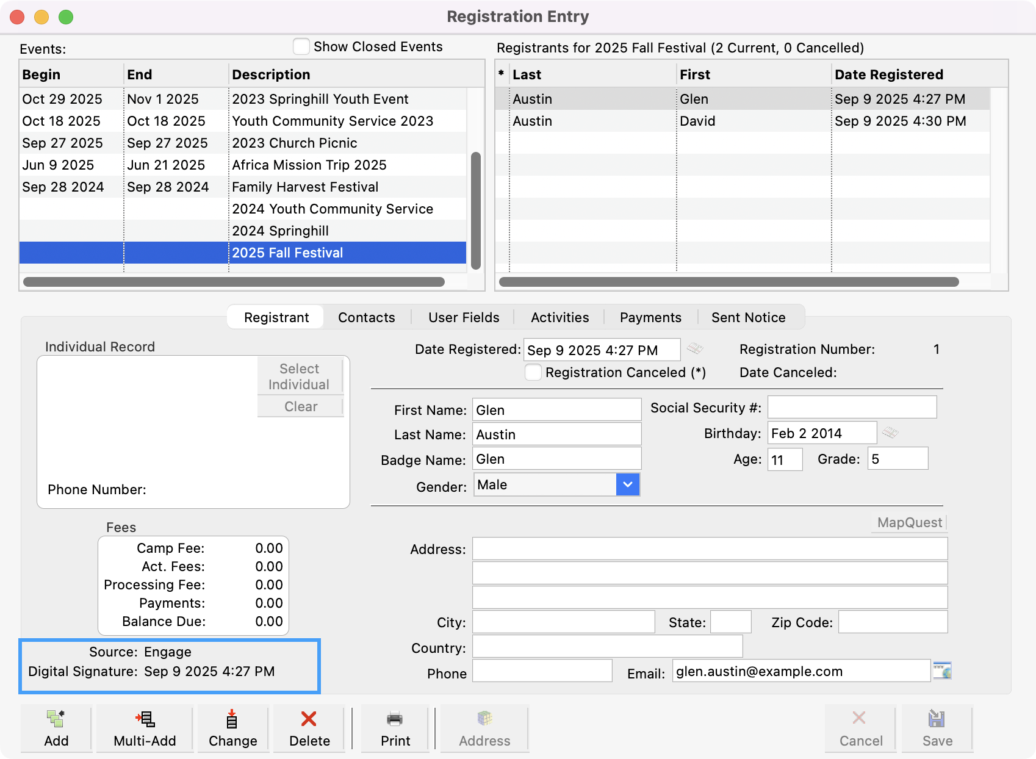Image resolution: width=1036 pixels, height=759 pixels.
Task: Switch to the Sent Notice tab
Action: [x=748, y=317]
